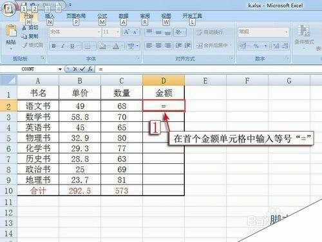Image resolution: width=322 pixels, height=242 pixels.
Task: Click the Increase Font Size icon
Action: tap(126, 32)
